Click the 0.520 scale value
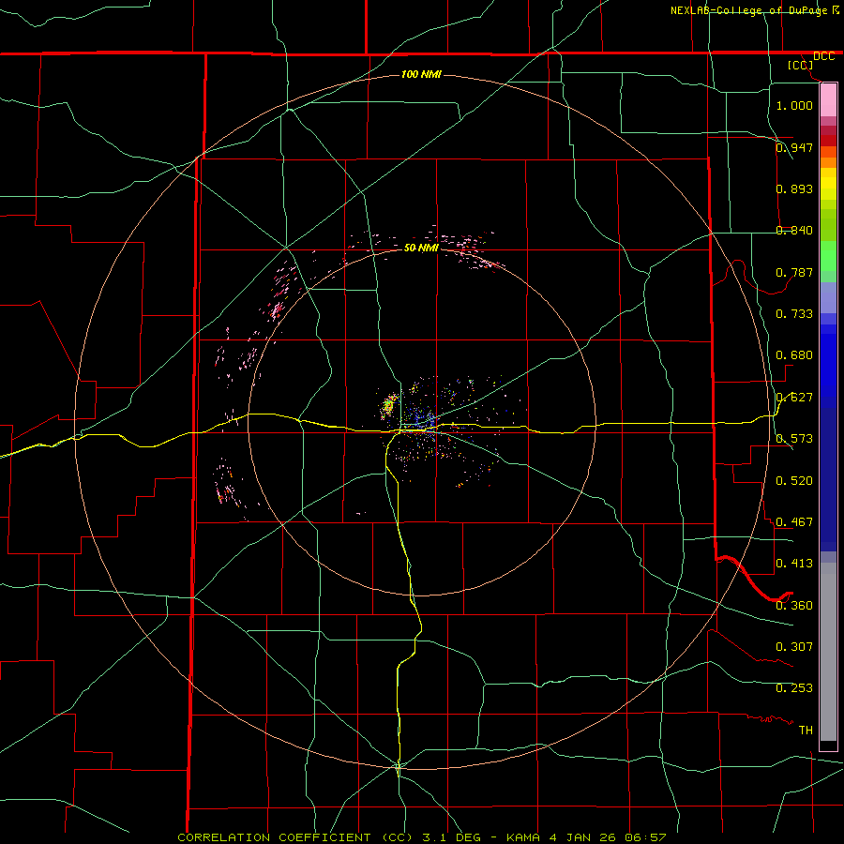Image resolution: width=844 pixels, height=844 pixels. [x=794, y=480]
